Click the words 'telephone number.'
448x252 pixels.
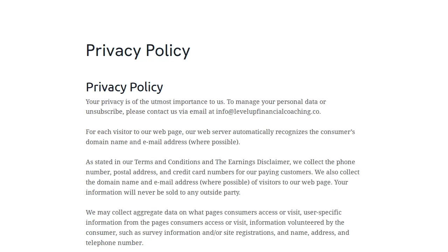click(114, 243)
